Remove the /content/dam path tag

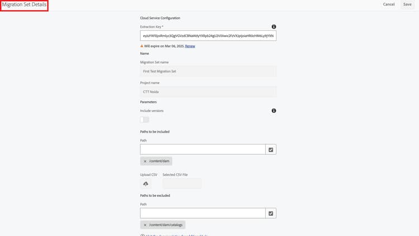(x=145, y=161)
